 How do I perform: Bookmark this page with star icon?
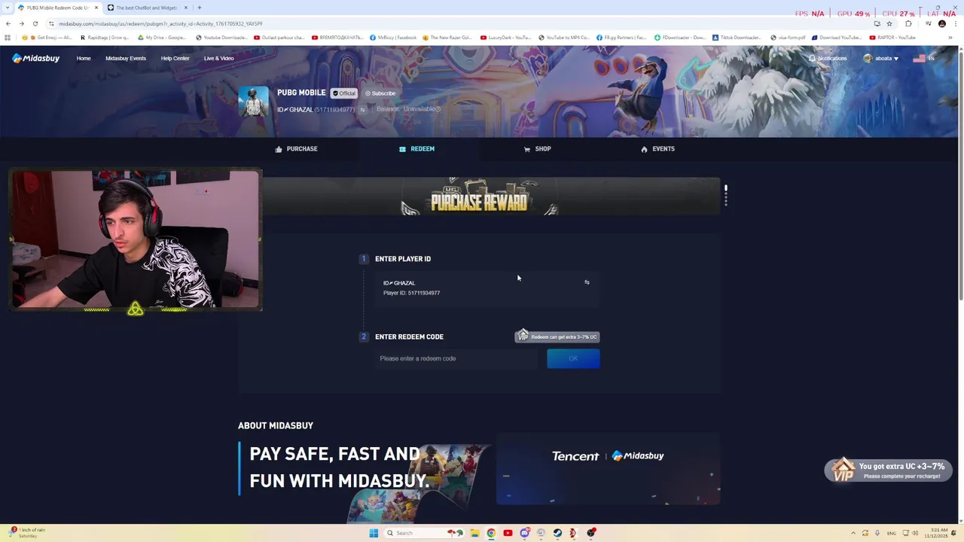(x=889, y=23)
